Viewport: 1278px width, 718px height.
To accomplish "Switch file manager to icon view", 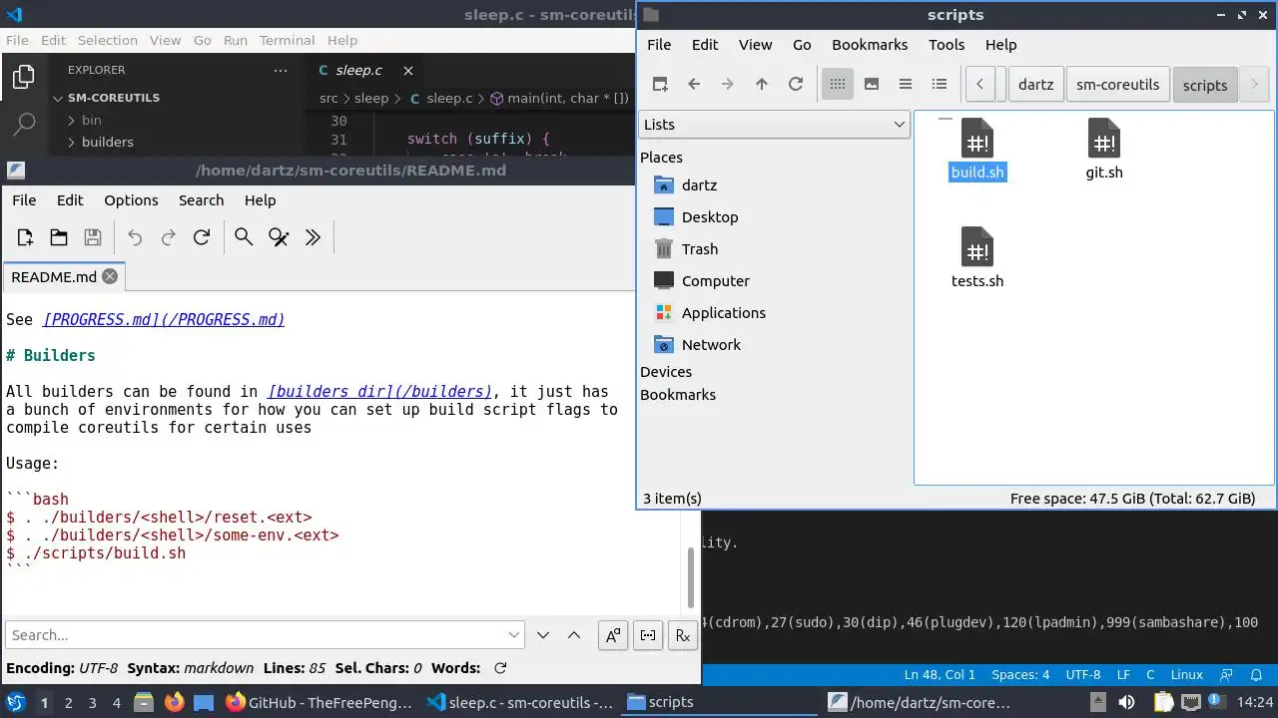I will 838,84.
